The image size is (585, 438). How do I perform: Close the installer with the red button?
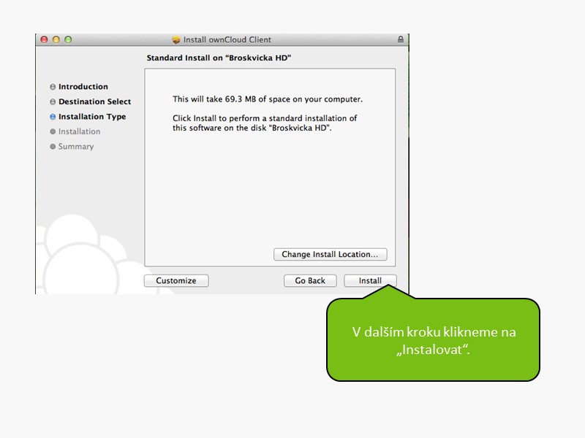(44, 39)
